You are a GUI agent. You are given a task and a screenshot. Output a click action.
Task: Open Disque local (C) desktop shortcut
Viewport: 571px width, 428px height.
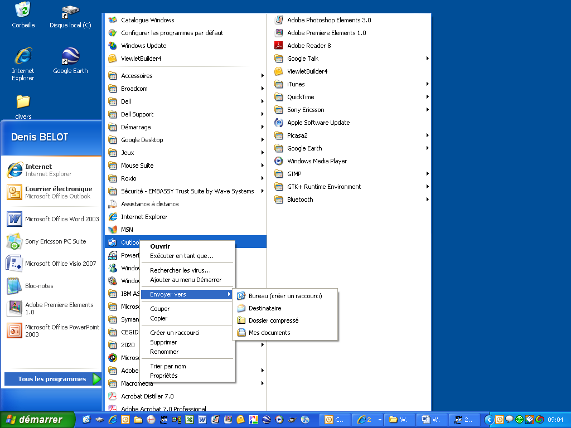tap(70, 16)
